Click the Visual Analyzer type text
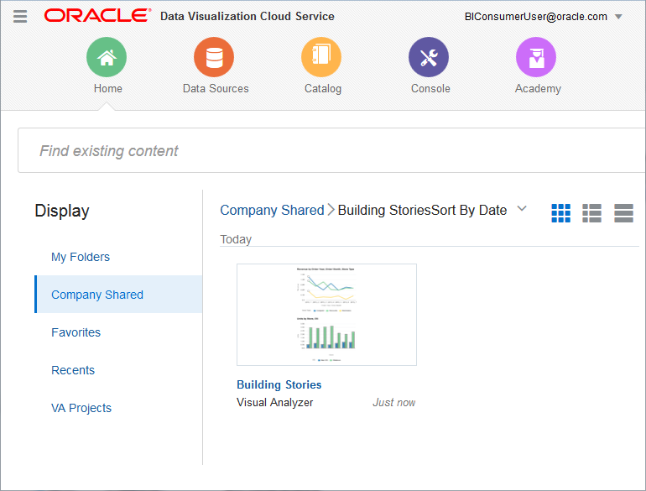Screen dimensions: 646x491 (275, 402)
